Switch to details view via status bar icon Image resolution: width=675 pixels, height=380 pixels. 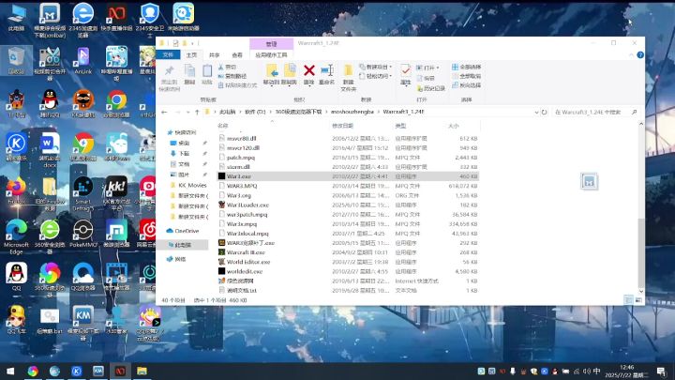tap(628, 300)
